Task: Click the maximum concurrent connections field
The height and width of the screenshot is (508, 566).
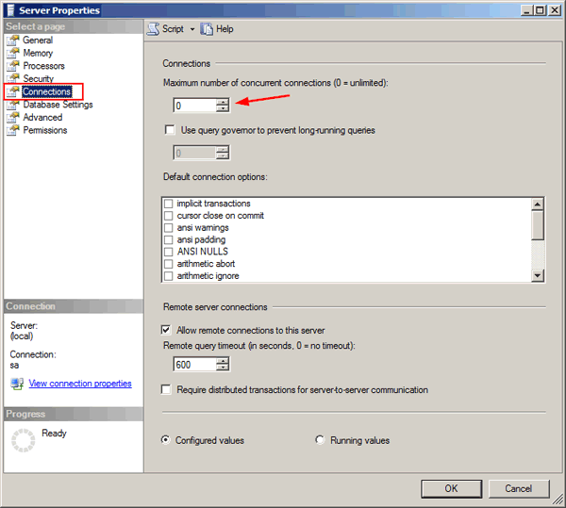Action: pyautogui.click(x=195, y=106)
